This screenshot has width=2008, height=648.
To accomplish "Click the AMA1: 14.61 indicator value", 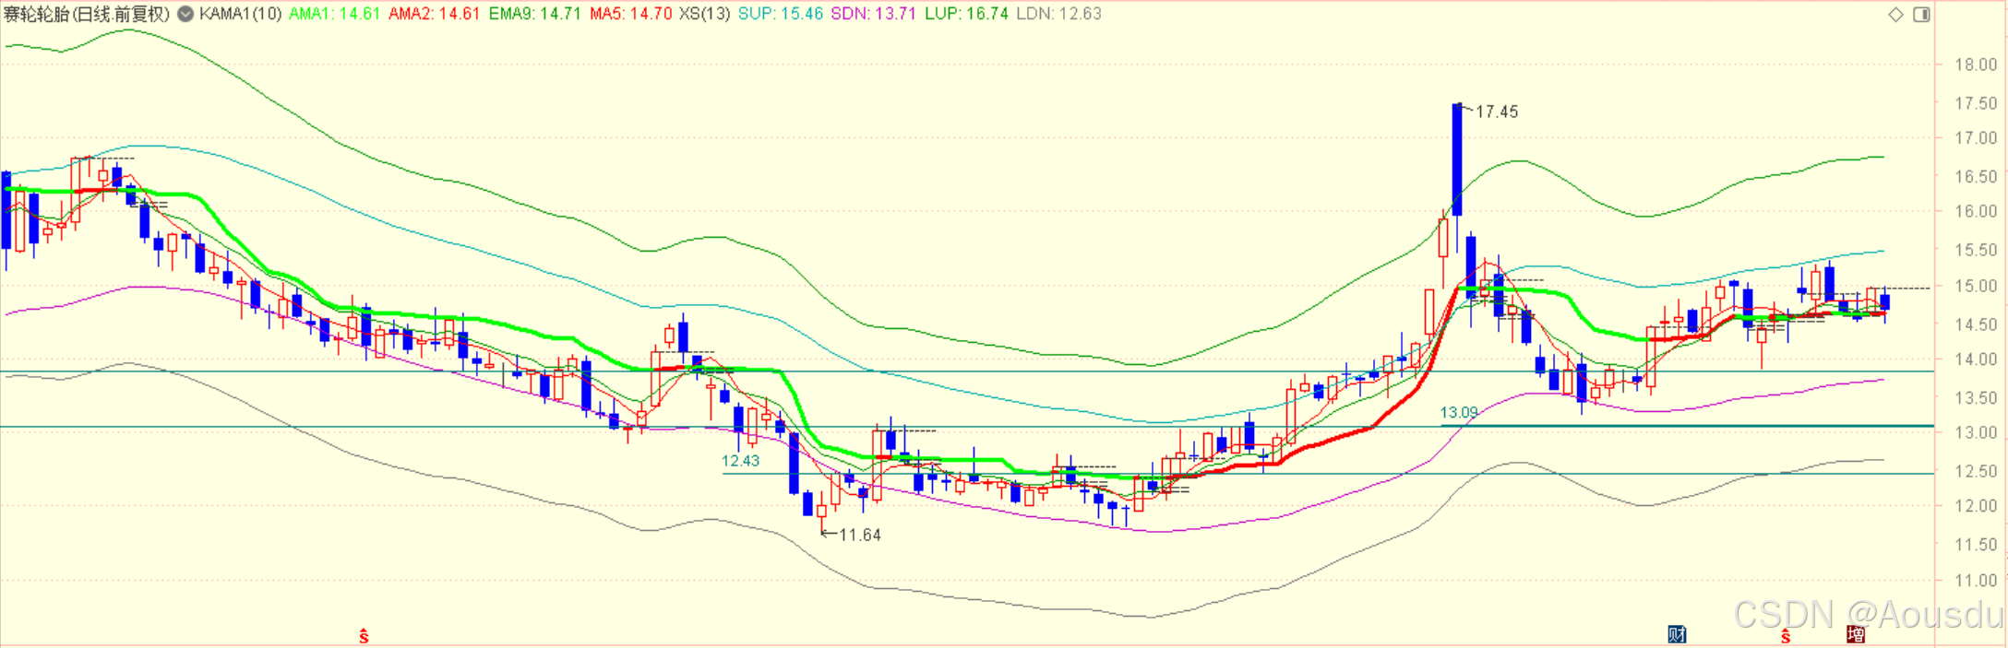I will (334, 14).
